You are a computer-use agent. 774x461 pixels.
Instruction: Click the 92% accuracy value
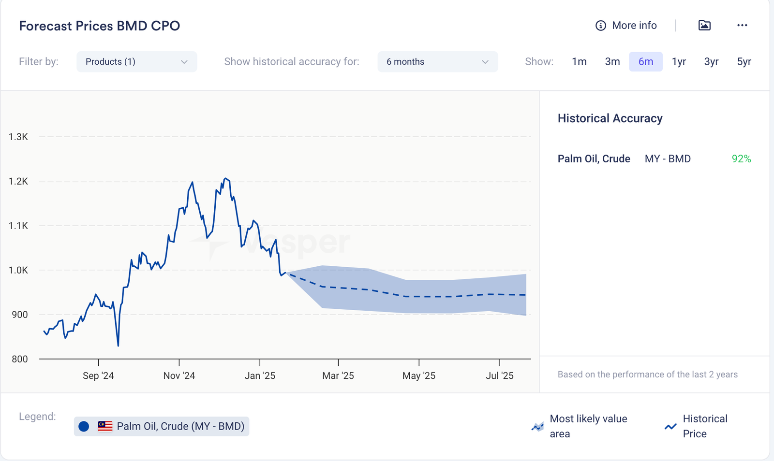coord(741,159)
